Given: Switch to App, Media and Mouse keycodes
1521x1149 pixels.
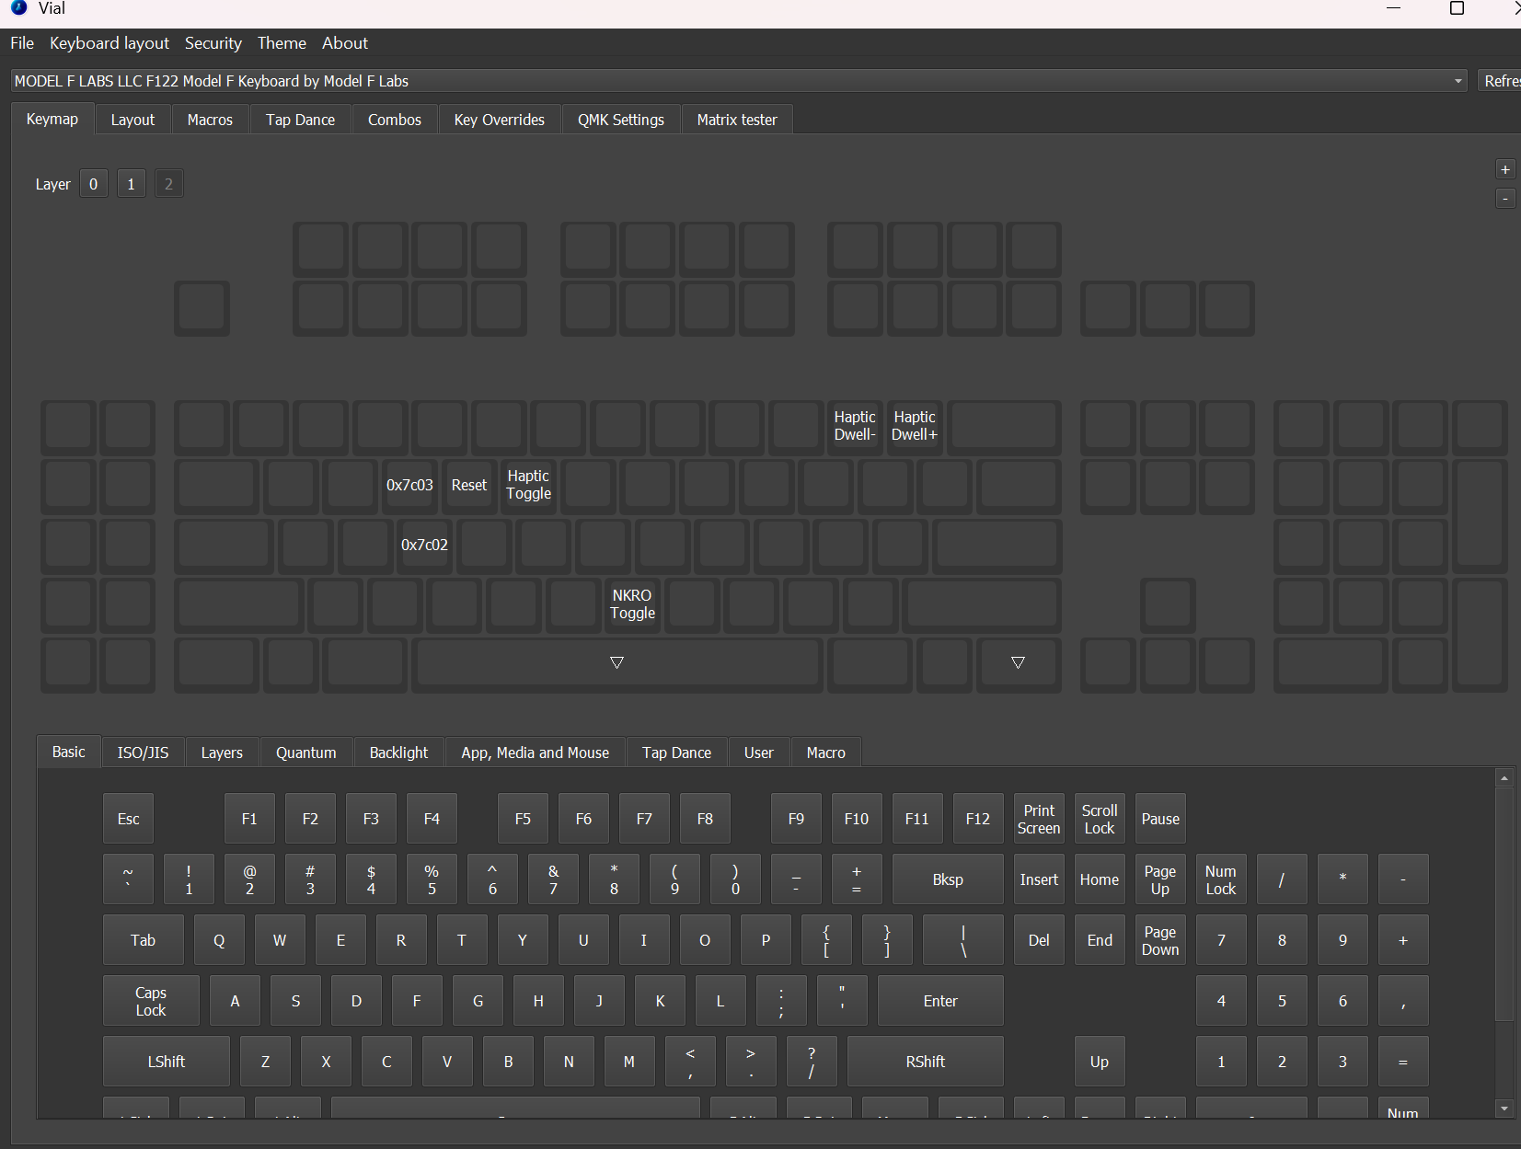Looking at the screenshot, I should coord(535,752).
